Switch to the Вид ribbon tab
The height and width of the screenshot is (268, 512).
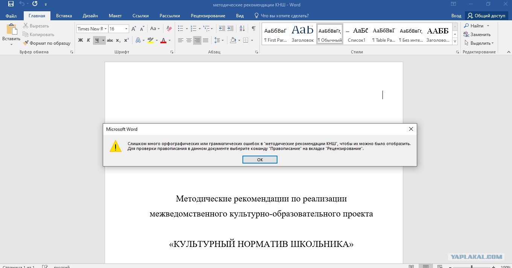(x=240, y=16)
